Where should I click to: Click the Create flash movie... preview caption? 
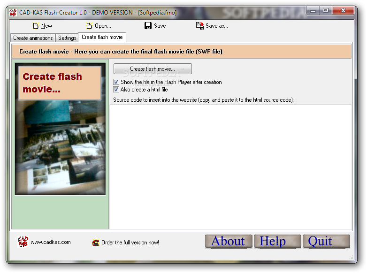point(60,83)
